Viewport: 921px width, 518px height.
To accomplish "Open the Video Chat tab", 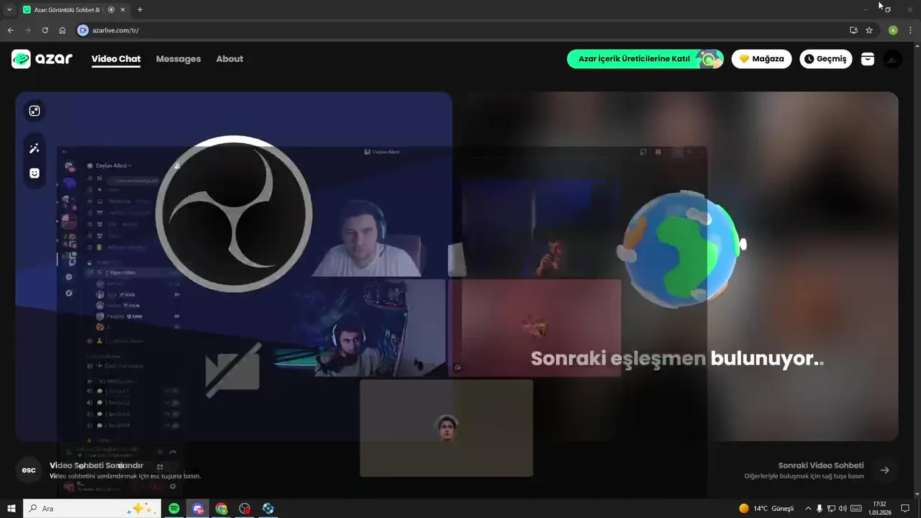I will [x=116, y=59].
